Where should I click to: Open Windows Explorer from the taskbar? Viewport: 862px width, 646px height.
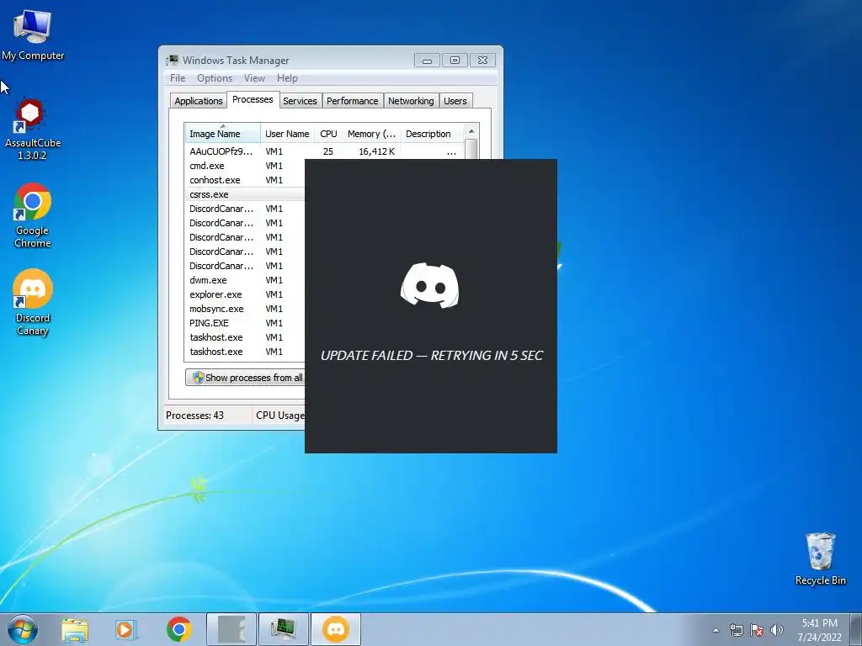pyautogui.click(x=75, y=629)
